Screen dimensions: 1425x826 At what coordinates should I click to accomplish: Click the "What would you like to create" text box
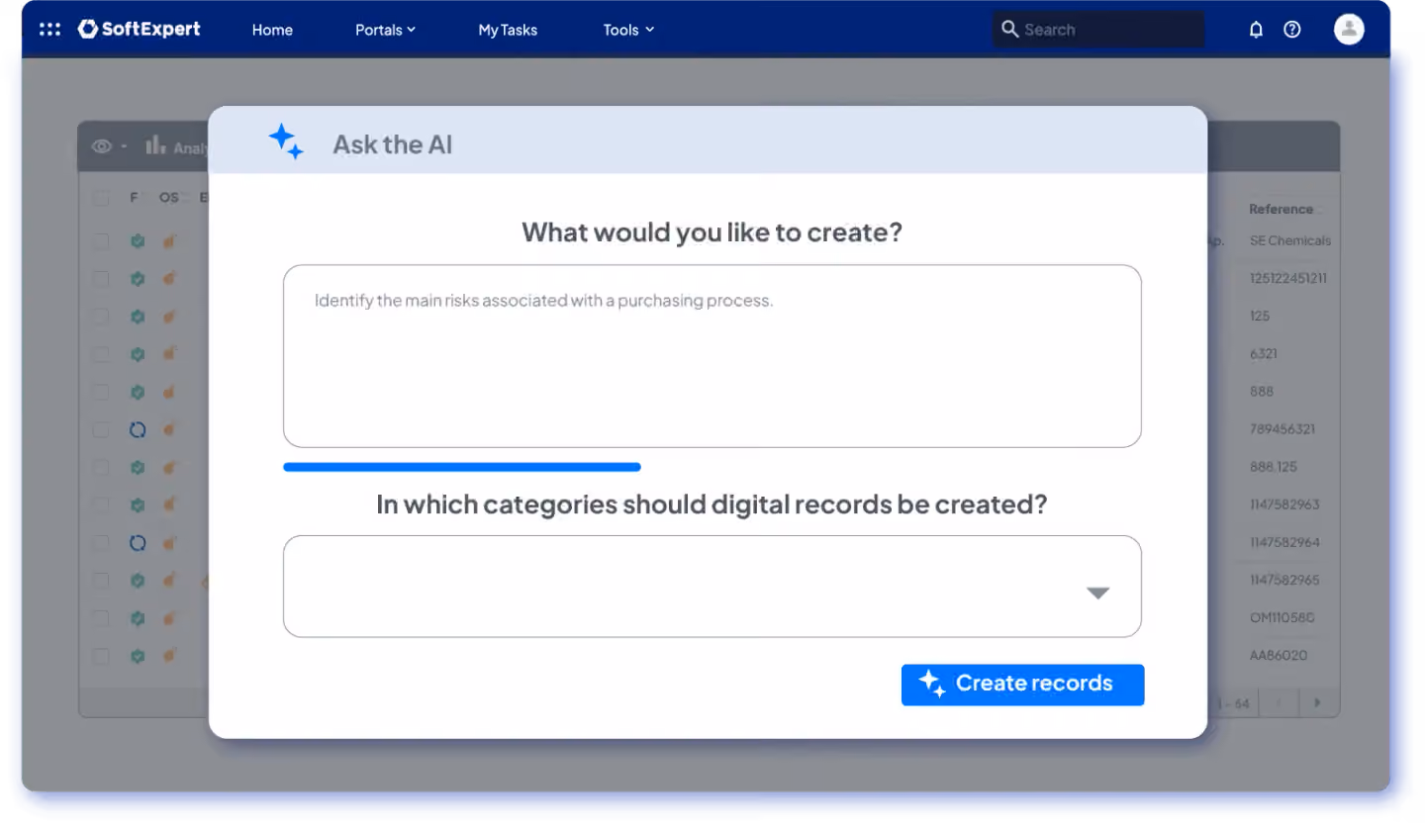point(712,356)
